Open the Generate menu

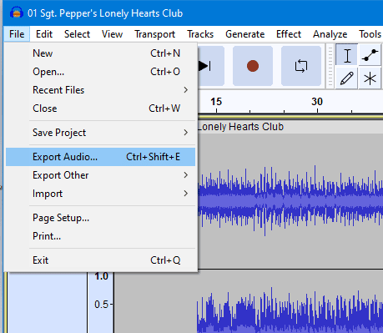coord(244,34)
